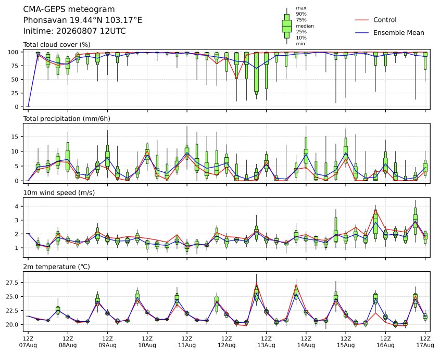Click the Total cloud cover panel title
The image size is (440, 354).
pyautogui.click(x=57, y=45)
